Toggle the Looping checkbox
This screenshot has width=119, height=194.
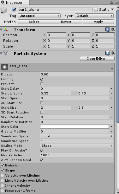pyautogui.click(x=42, y=79)
